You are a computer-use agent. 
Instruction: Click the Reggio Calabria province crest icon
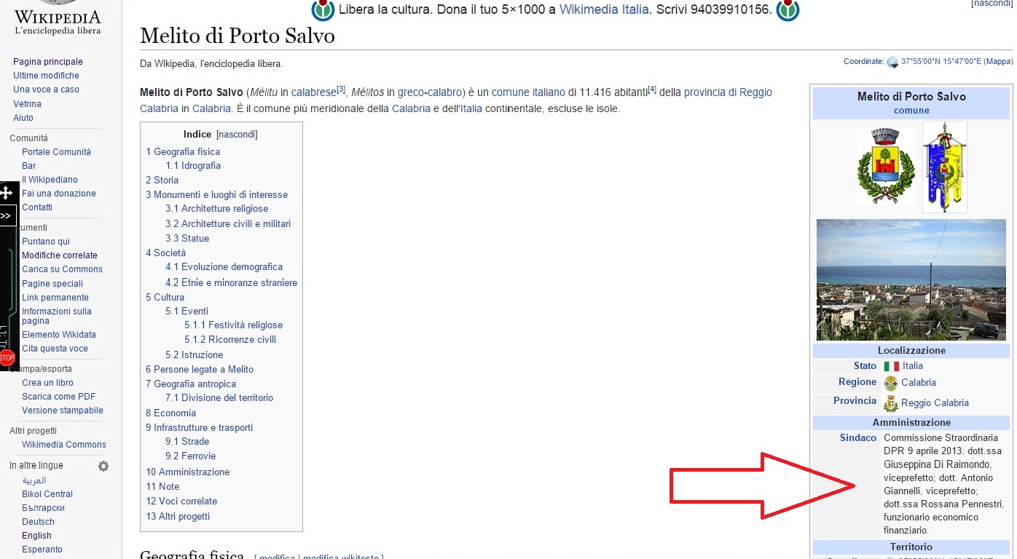(890, 403)
